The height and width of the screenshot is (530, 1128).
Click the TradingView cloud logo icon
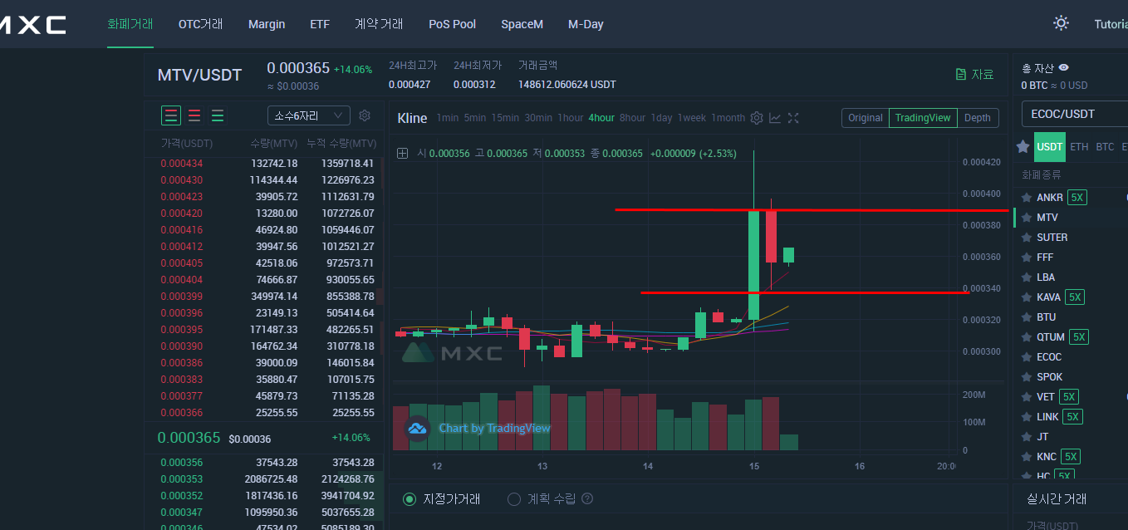pyautogui.click(x=417, y=428)
